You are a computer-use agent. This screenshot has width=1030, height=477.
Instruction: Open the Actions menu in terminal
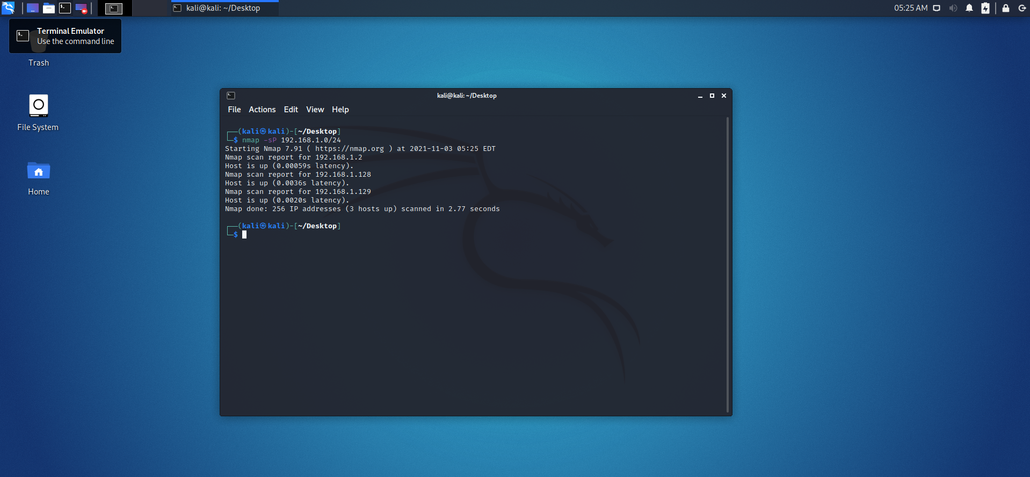pyautogui.click(x=262, y=110)
